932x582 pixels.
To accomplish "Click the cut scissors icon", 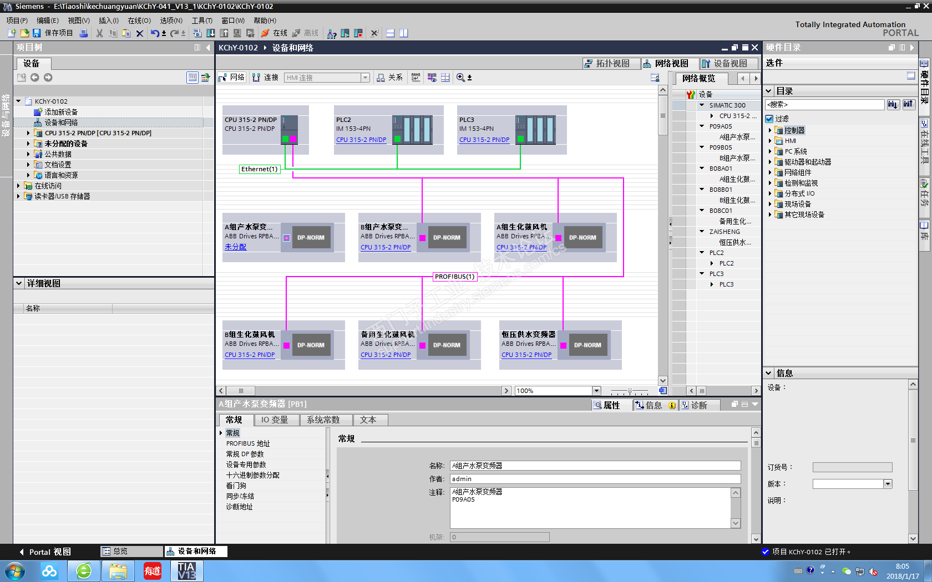I will point(100,33).
